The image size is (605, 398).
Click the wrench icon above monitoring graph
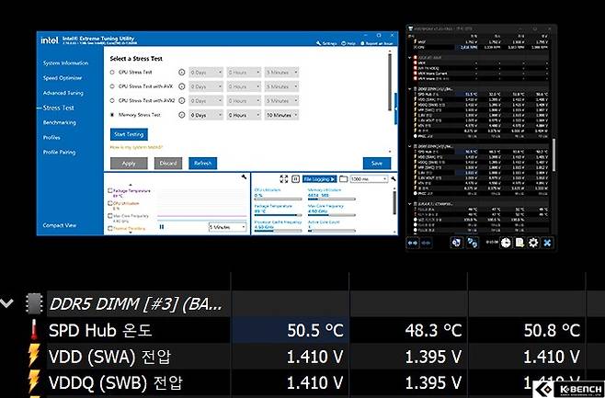coord(243,176)
